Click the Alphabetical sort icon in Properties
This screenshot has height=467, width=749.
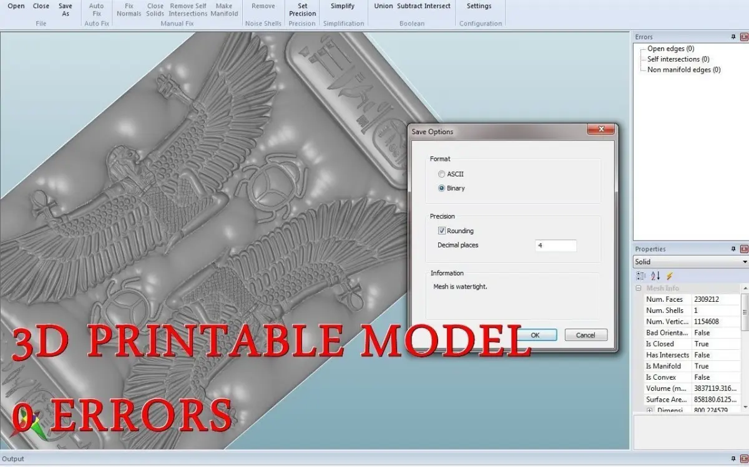pos(655,276)
